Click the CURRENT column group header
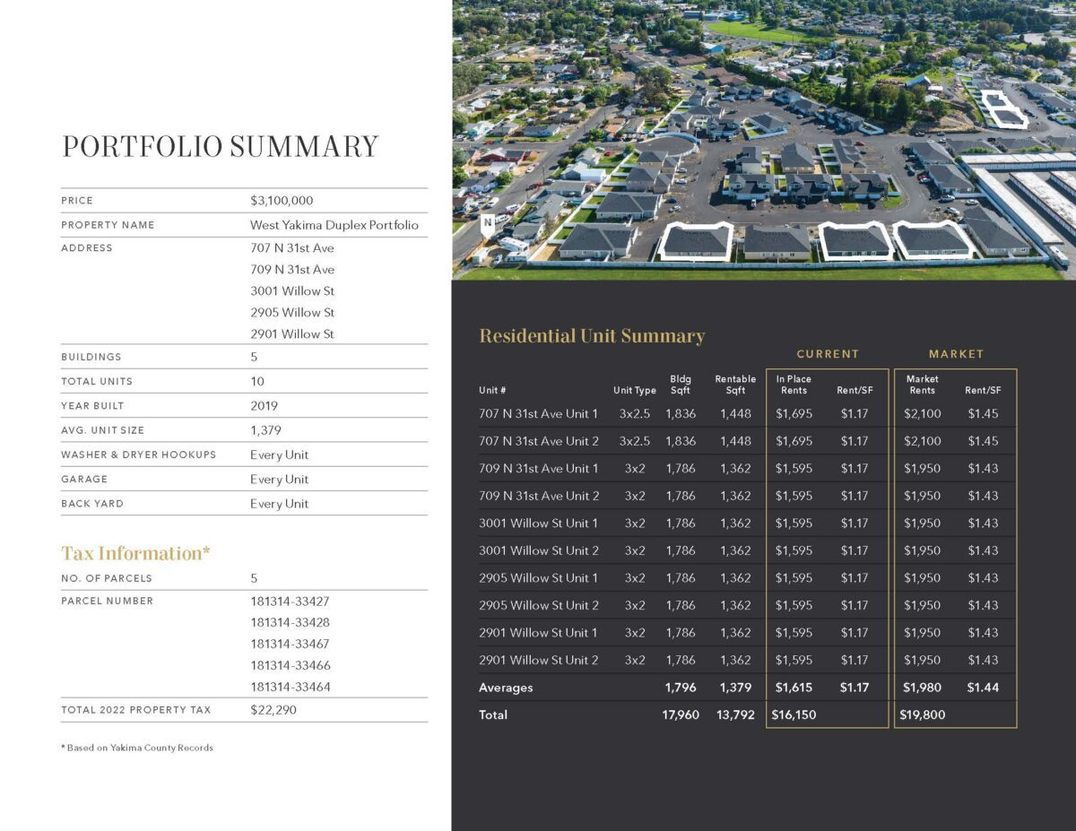Image resolution: width=1076 pixels, height=831 pixels. tap(827, 354)
